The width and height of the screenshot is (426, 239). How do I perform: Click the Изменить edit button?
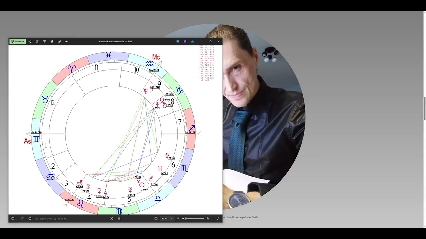(17, 41)
